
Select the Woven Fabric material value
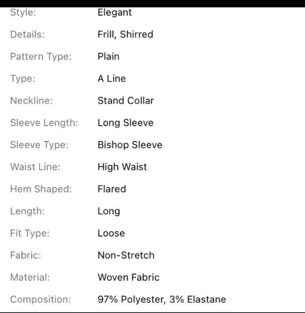129,277
